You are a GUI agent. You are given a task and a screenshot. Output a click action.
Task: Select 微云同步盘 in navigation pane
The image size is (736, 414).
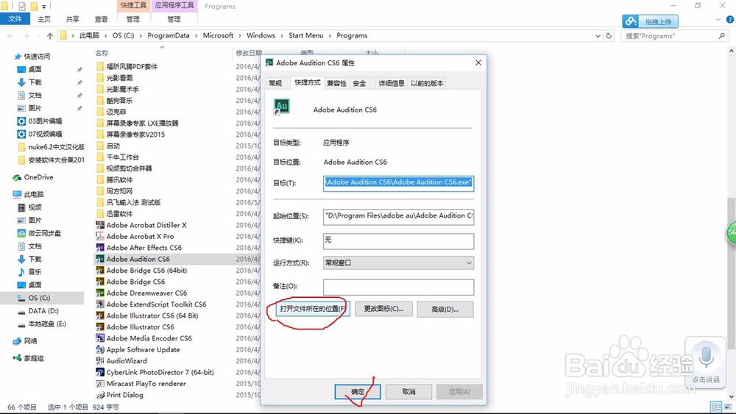coord(45,233)
